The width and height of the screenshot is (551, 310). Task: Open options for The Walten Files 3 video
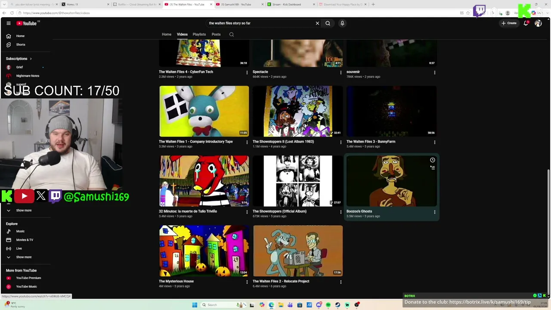point(434,142)
